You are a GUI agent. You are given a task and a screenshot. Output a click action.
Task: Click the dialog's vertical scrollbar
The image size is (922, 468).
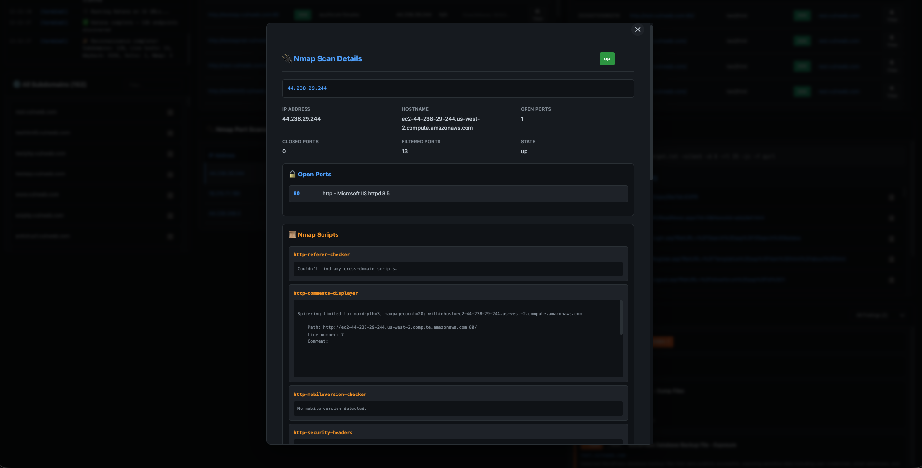(x=651, y=102)
